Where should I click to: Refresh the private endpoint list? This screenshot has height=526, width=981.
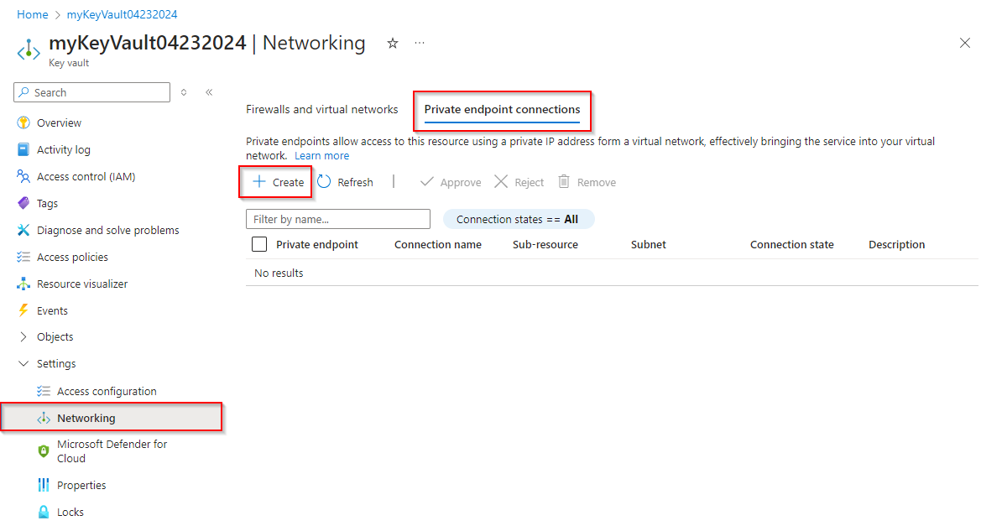(x=345, y=182)
